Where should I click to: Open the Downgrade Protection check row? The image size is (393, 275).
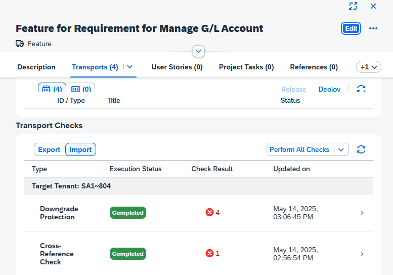coord(198,213)
